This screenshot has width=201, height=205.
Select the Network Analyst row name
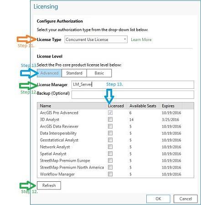coord(55,147)
